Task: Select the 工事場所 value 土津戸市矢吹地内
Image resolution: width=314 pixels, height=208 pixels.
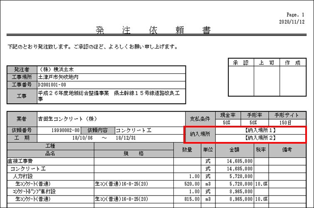Action: point(58,77)
